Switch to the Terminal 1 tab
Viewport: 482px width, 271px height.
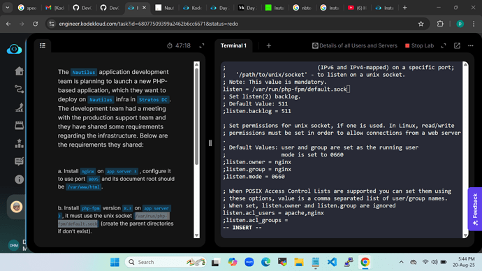[233, 46]
